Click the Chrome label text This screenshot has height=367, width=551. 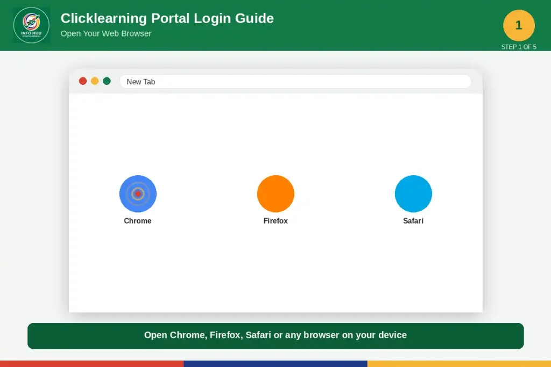[138, 221]
